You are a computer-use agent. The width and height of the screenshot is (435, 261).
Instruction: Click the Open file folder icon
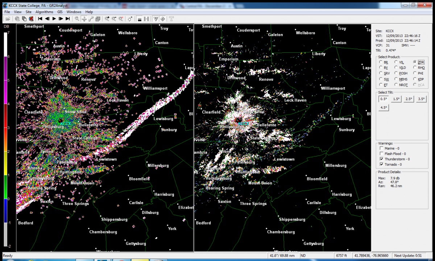8,18
